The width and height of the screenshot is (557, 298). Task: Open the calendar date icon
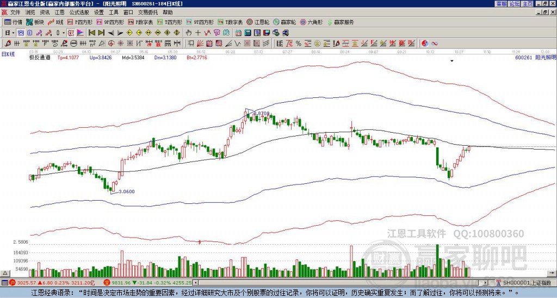pos(239,33)
